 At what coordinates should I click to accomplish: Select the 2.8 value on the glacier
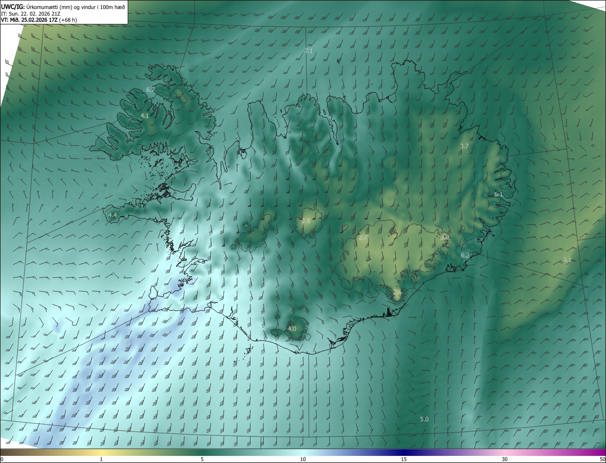tap(306, 221)
